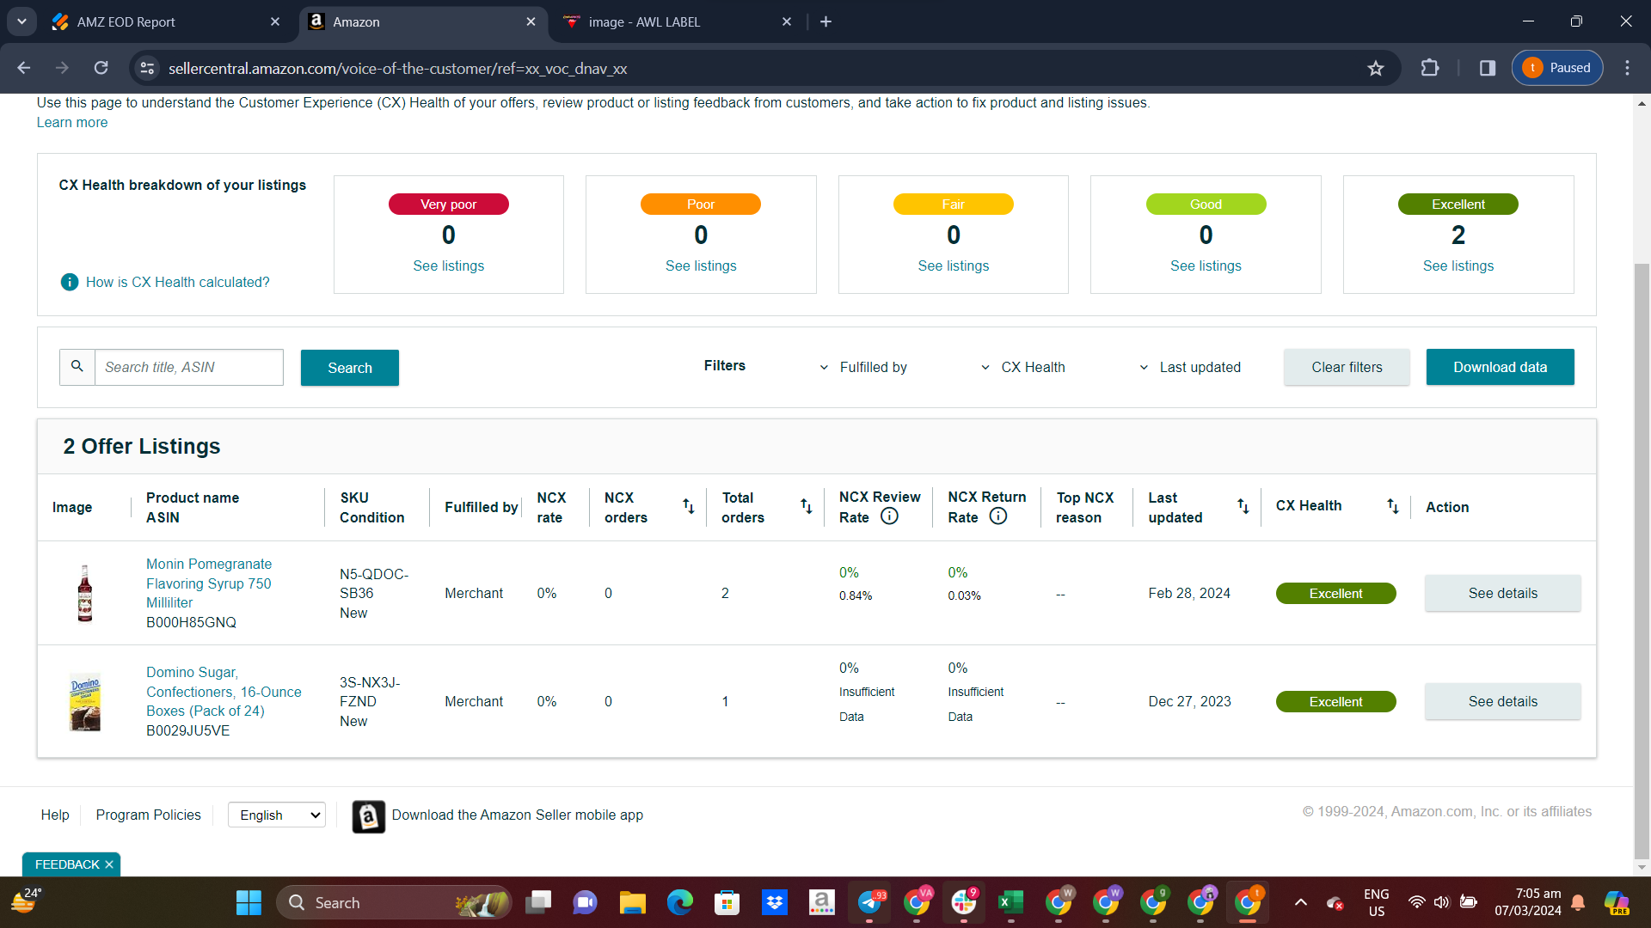View site information icon in address bar

(148, 68)
